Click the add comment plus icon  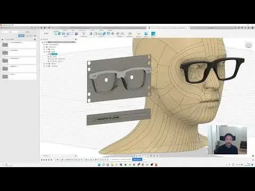[76, 155]
